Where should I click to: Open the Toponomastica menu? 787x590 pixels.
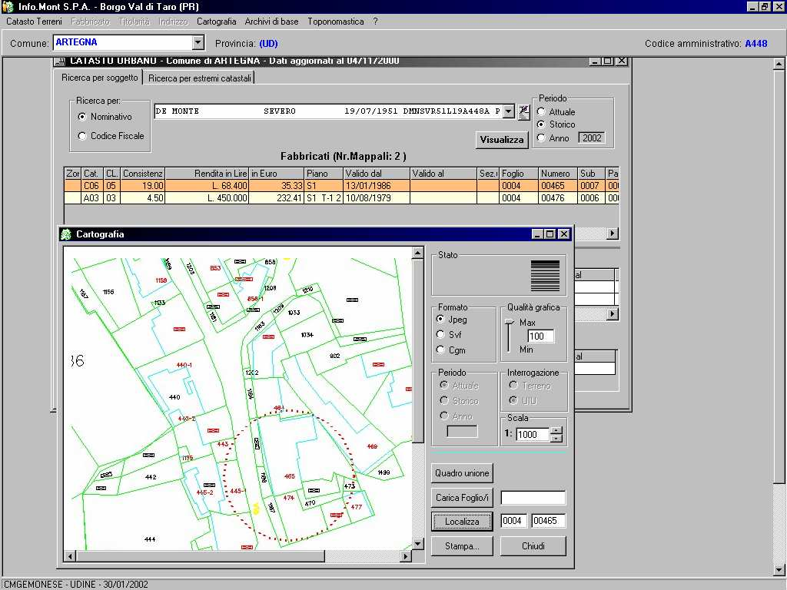(x=336, y=22)
